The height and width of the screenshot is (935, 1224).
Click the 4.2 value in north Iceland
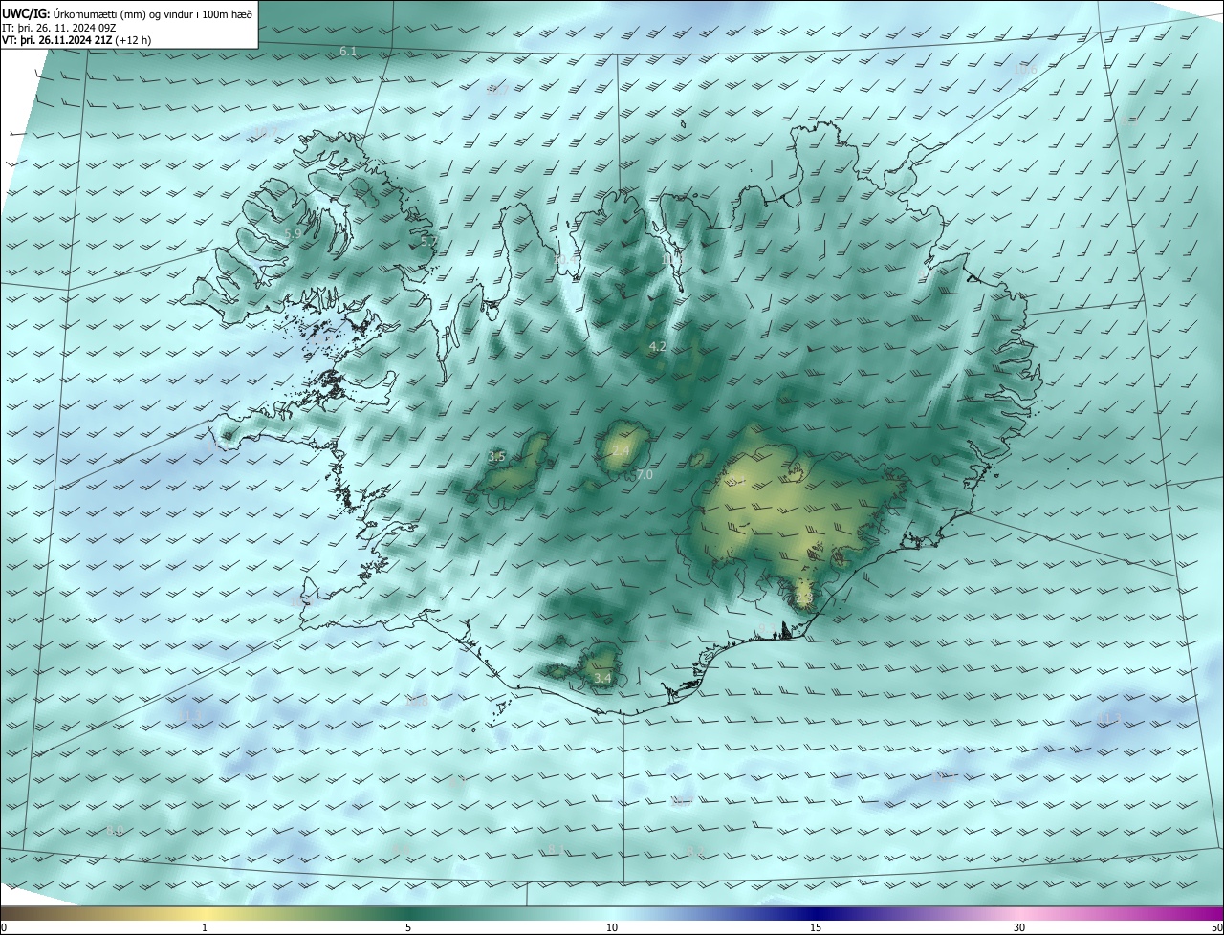tap(657, 346)
